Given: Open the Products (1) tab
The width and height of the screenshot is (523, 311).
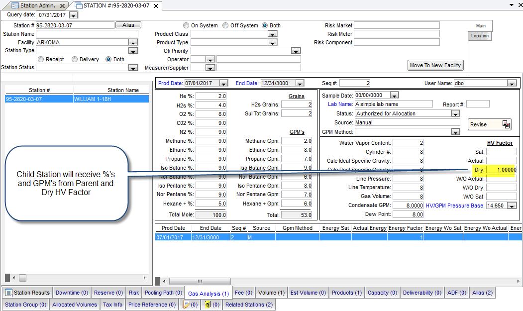Looking at the screenshot, I should (347, 293).
